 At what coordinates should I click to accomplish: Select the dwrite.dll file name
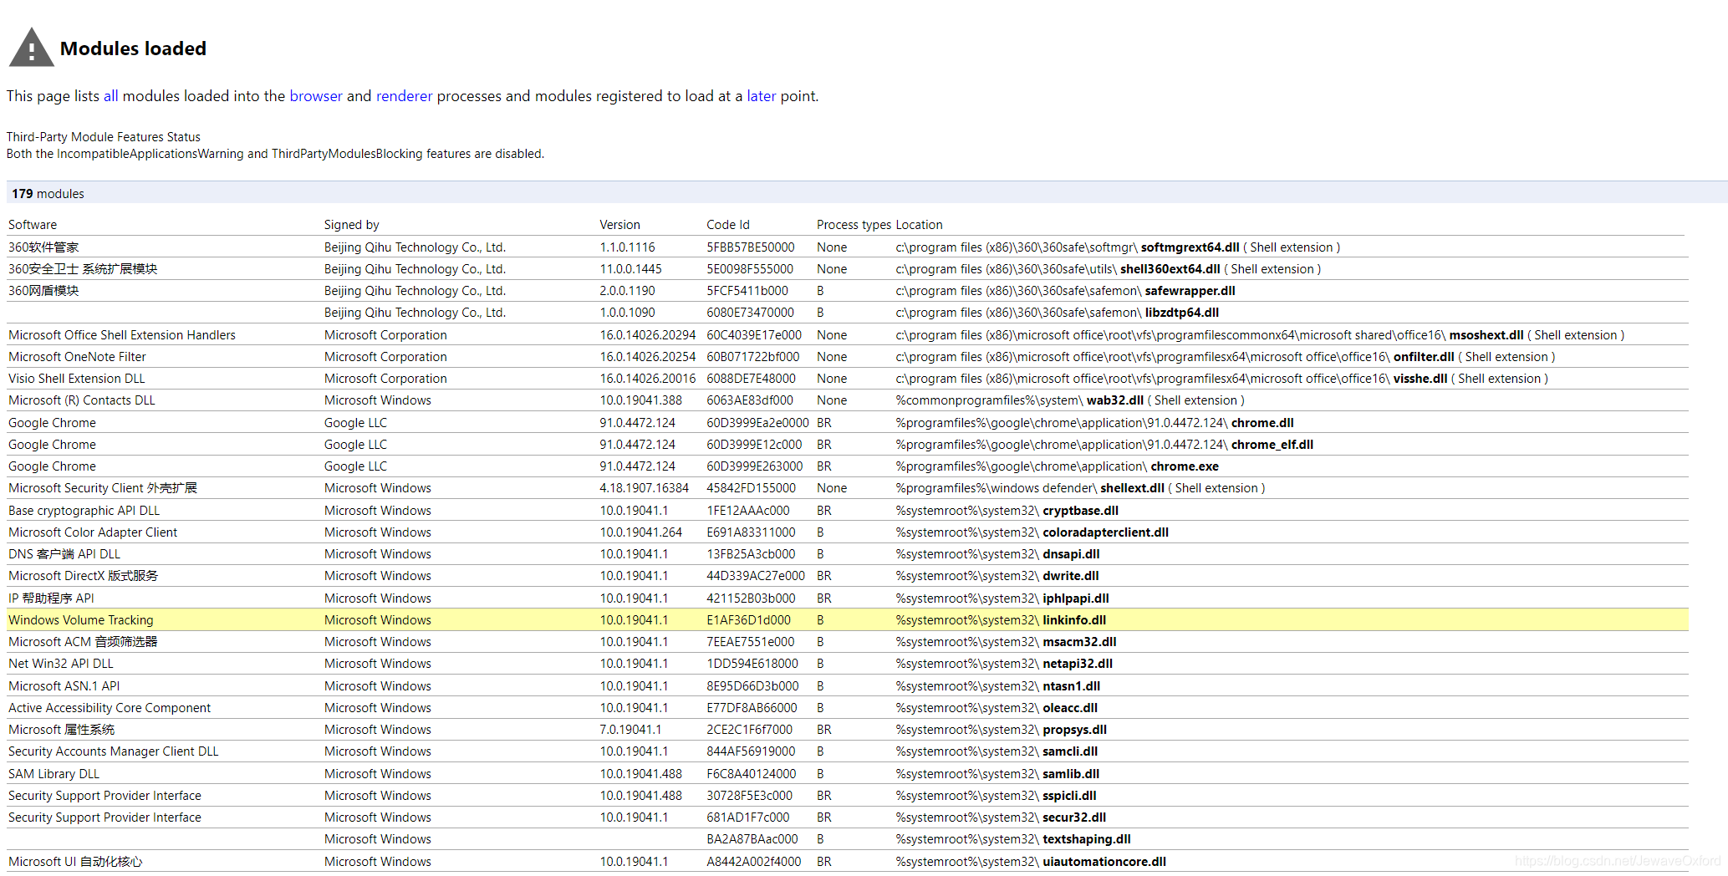click(x=1071, y=576)
